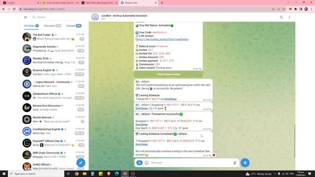
Task: Click the Windows taskbar search box
Action: [x=36, y=174]
